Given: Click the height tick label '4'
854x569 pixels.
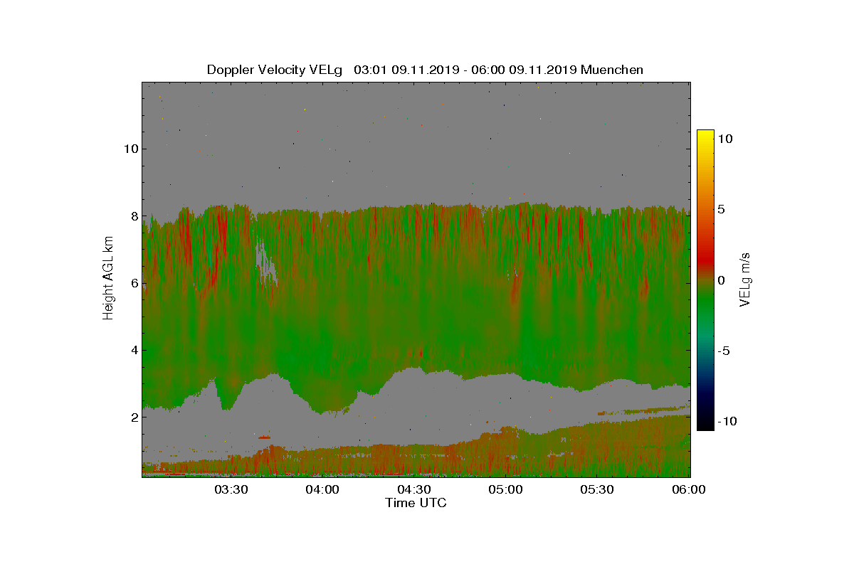Looking at the screenshot, I should (133, 350).
